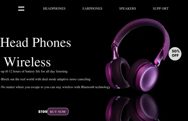The image size is (188, 121).
Task: Open the SPEAKERS navigation item
Action: 128,9
